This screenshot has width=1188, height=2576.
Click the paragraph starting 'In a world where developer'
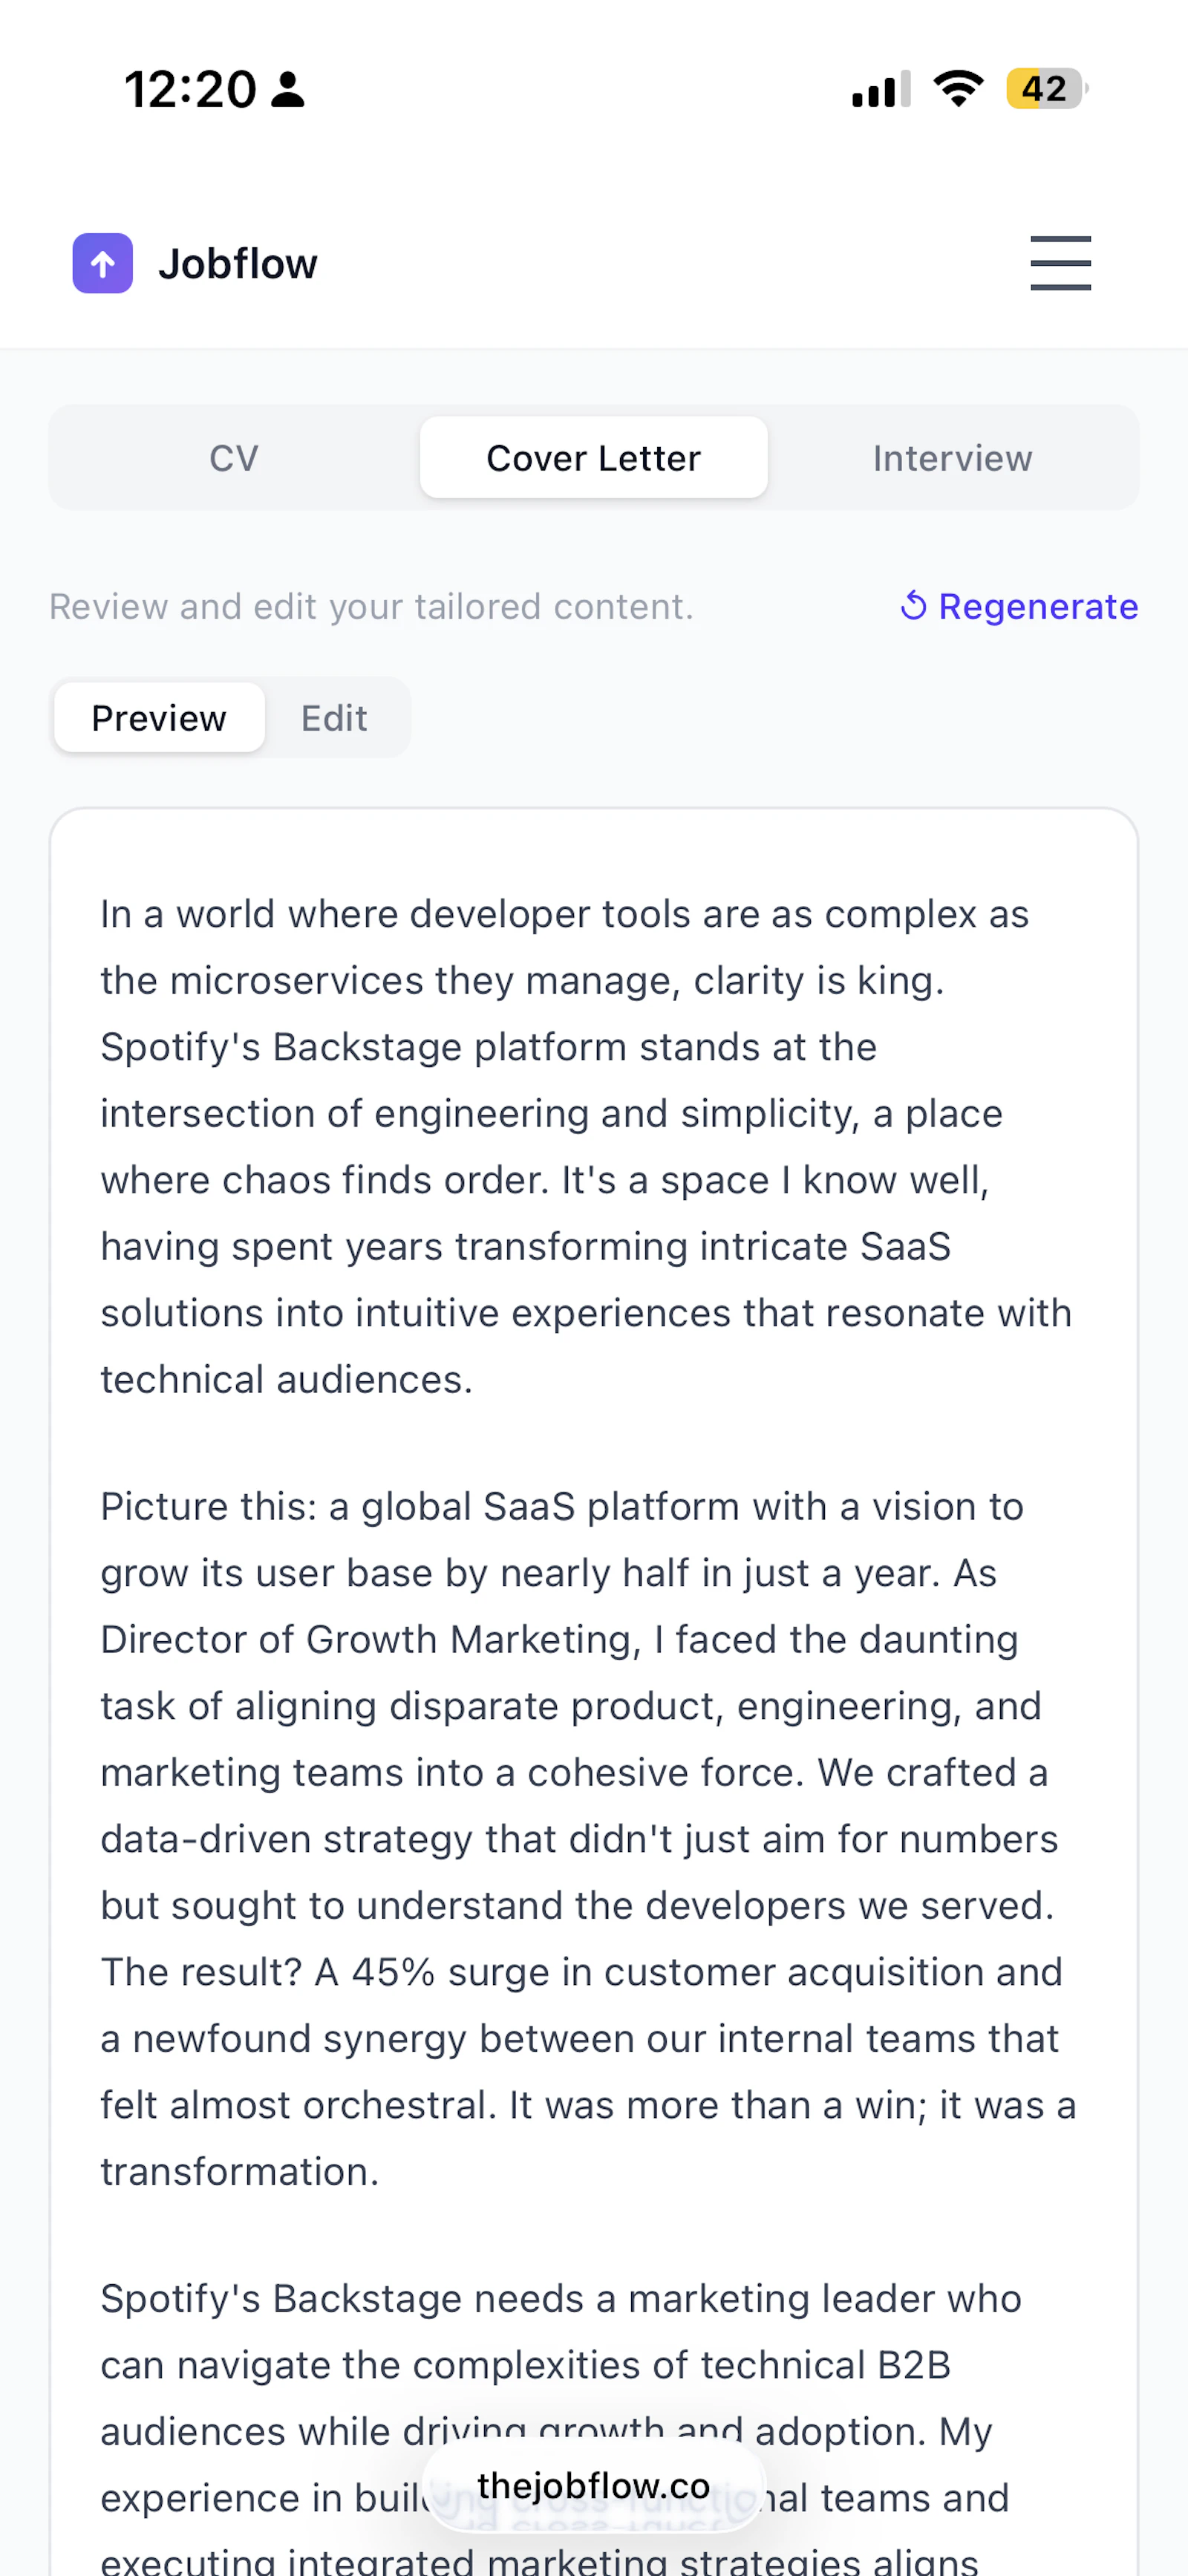[x=587, y=1146]
